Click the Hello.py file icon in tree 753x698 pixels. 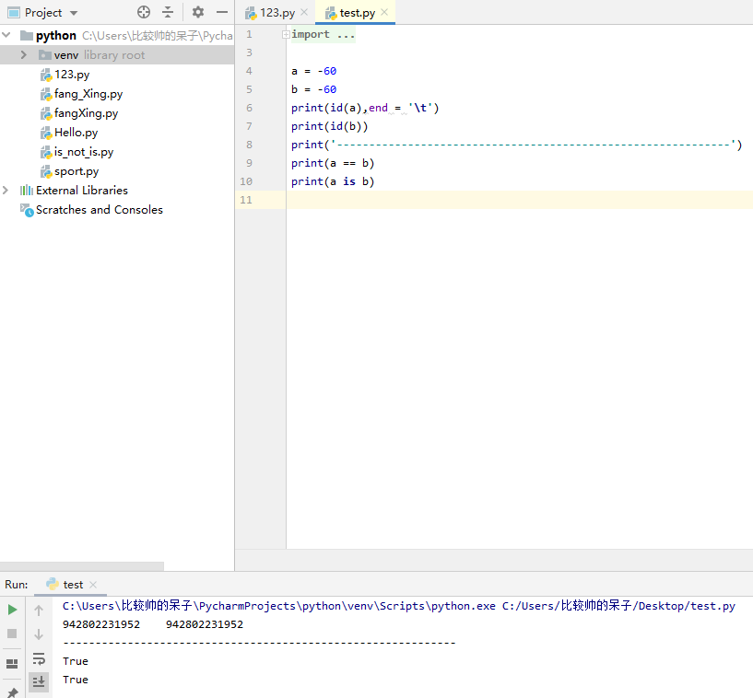pos(46,133)
